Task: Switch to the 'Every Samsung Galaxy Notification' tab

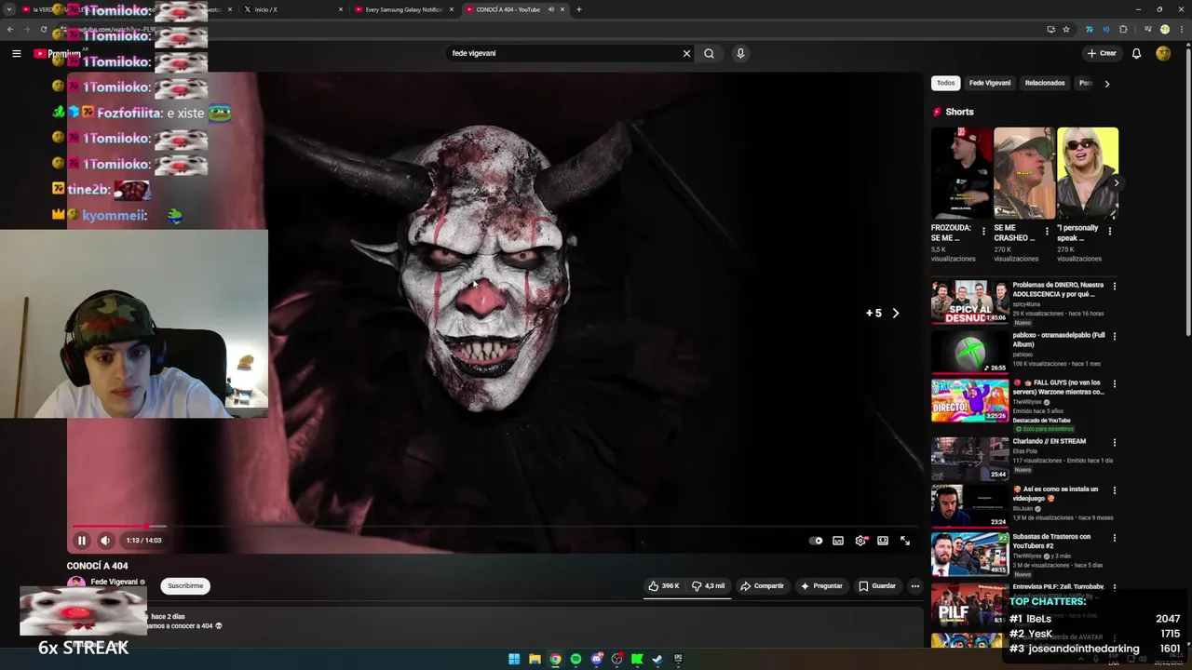Action: [x=403, y=9]
